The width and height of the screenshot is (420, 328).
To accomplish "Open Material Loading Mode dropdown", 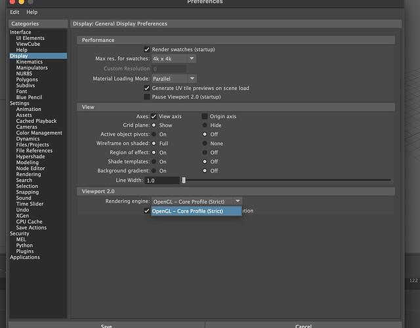I will 174,79.
